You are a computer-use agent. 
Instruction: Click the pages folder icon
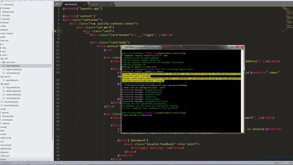pyautogui.click(x=2, y=84)
